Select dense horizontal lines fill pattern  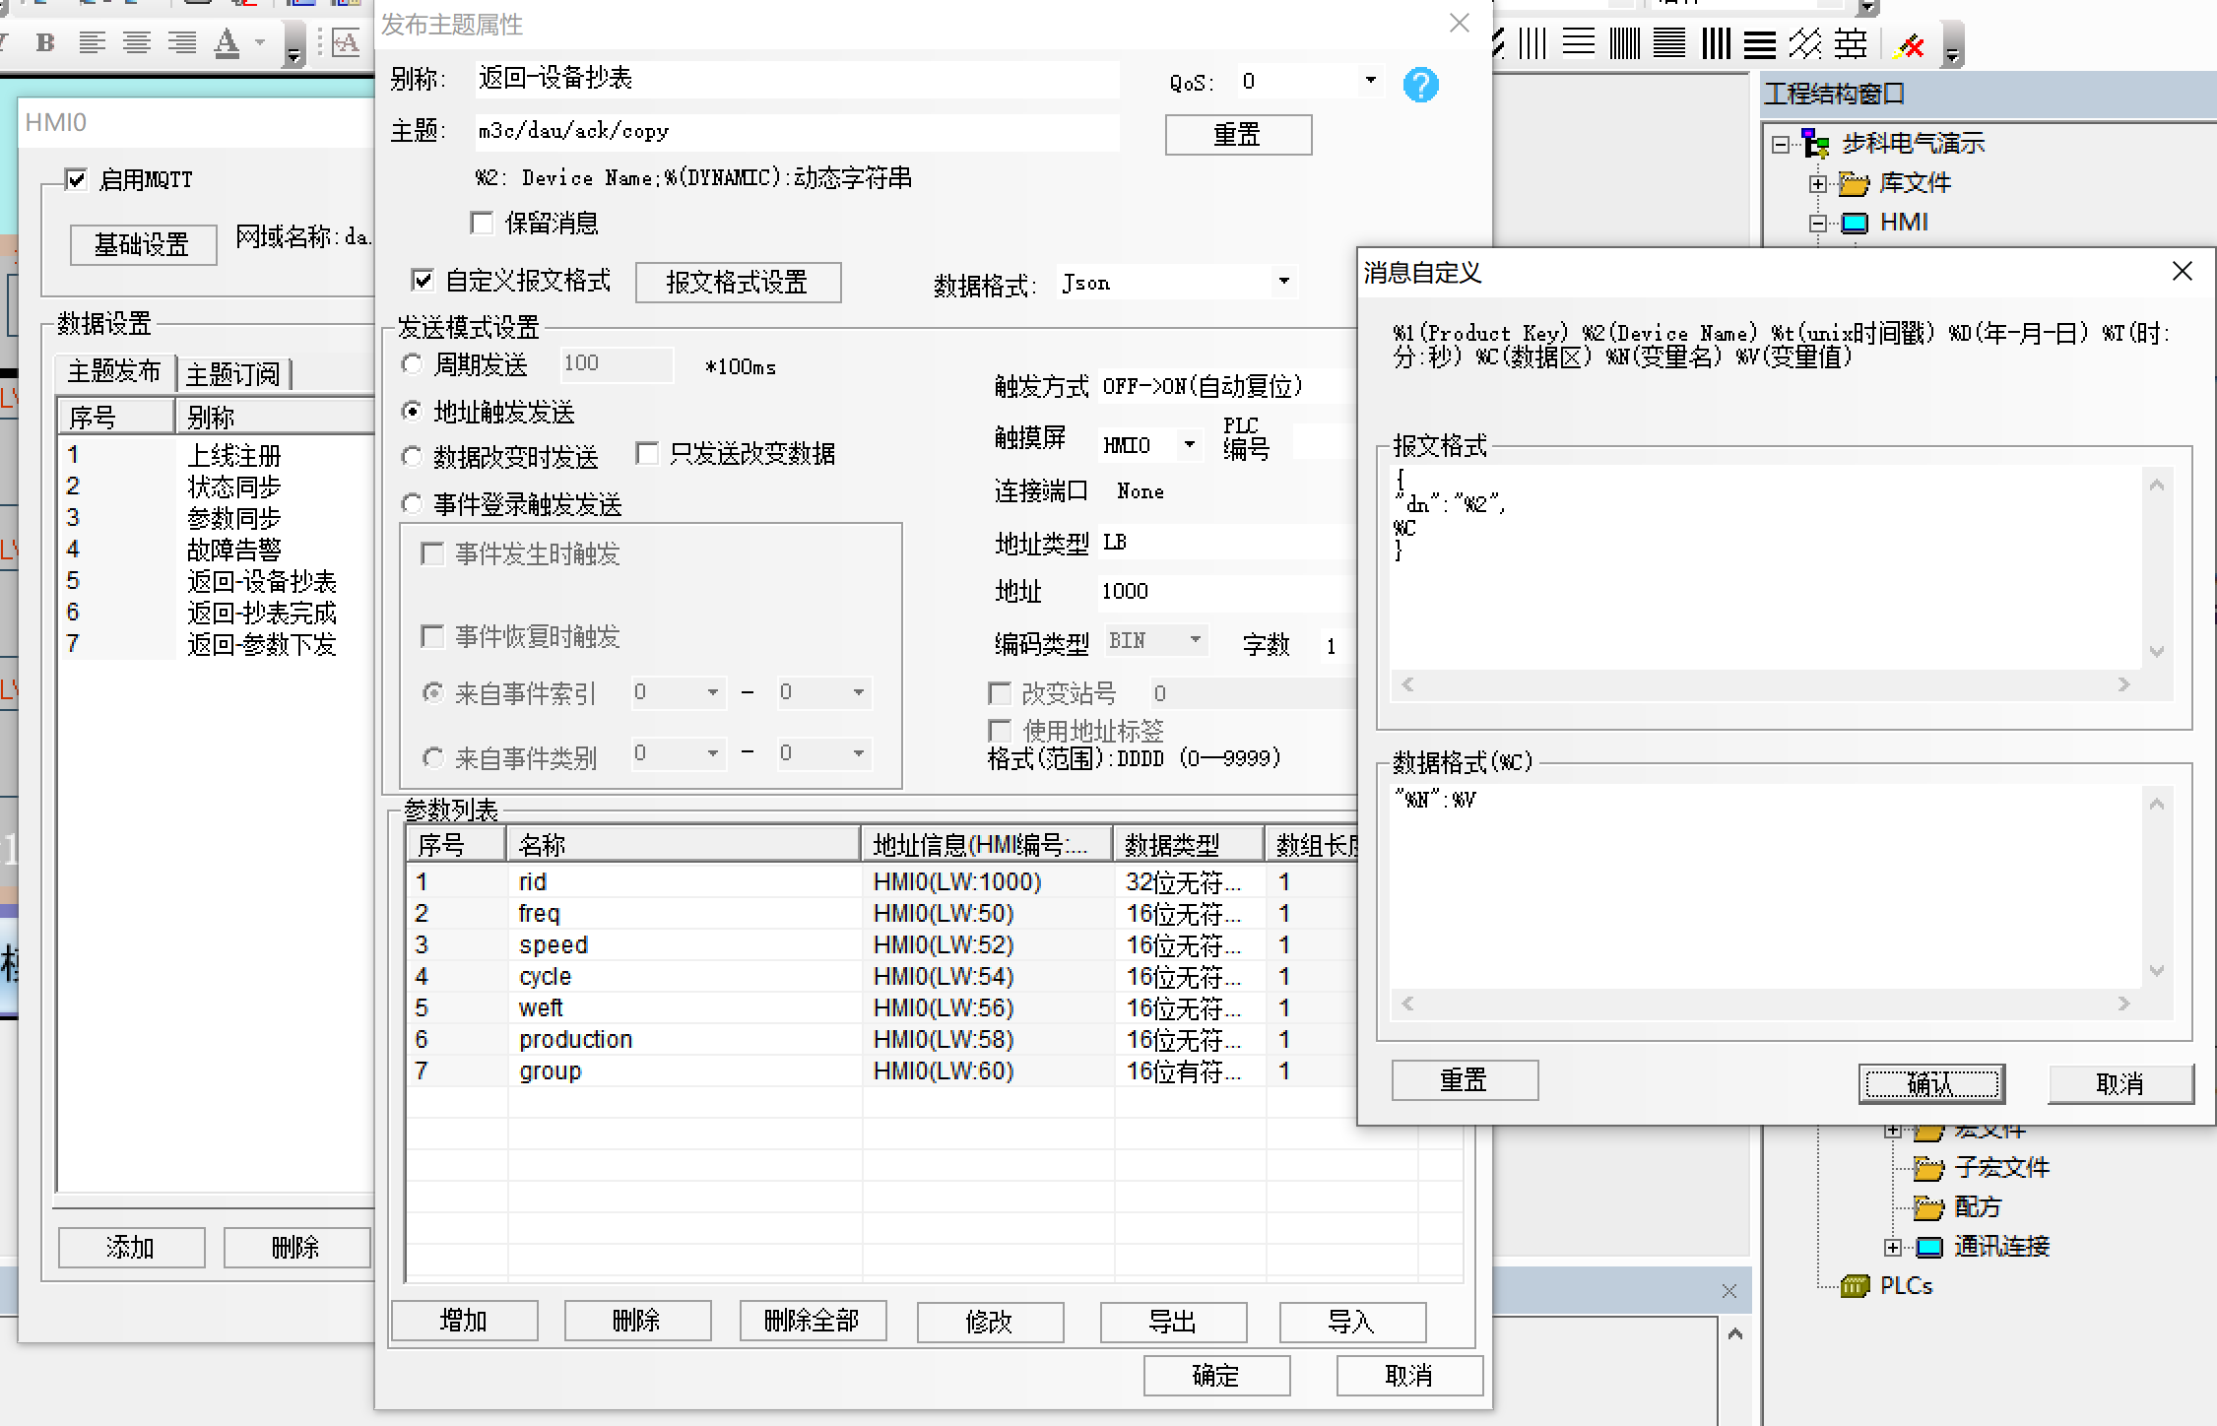pyautogui.click(x=1669, y=43)
